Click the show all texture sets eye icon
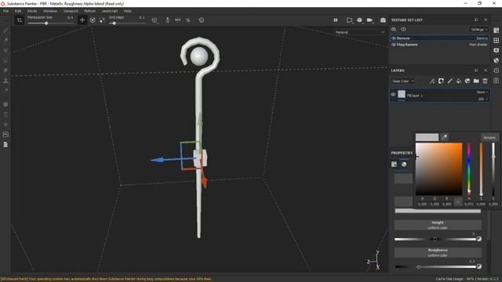The image size is (502, 282). click(x=403, y=29)
